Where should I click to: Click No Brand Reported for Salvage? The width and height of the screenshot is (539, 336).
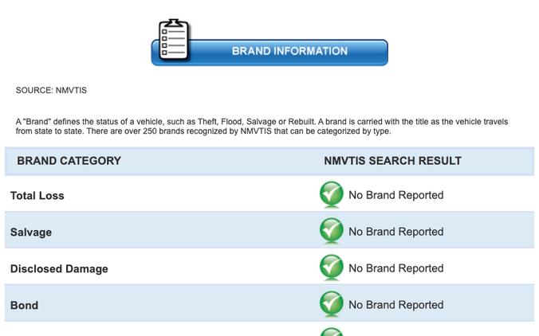tap(396, 232)
